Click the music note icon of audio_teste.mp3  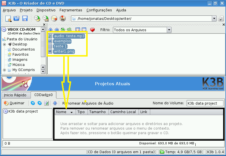pos(50,36)
